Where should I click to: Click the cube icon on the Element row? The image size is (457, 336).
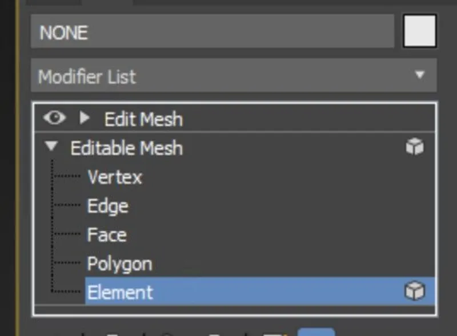(x=415, y=291)
